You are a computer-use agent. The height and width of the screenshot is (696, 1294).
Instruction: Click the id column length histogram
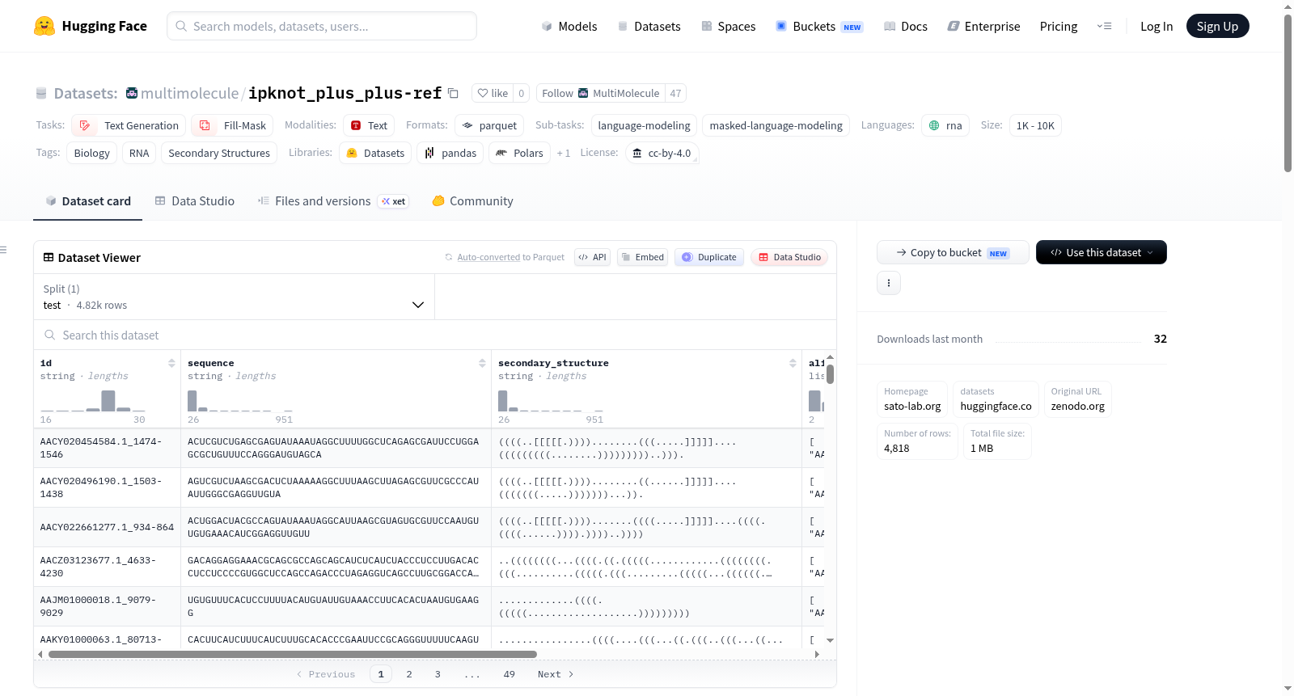(x=93, y=401)
